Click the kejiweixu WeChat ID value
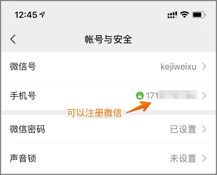This screenshot has width=217, height=175. click(178, 67)
